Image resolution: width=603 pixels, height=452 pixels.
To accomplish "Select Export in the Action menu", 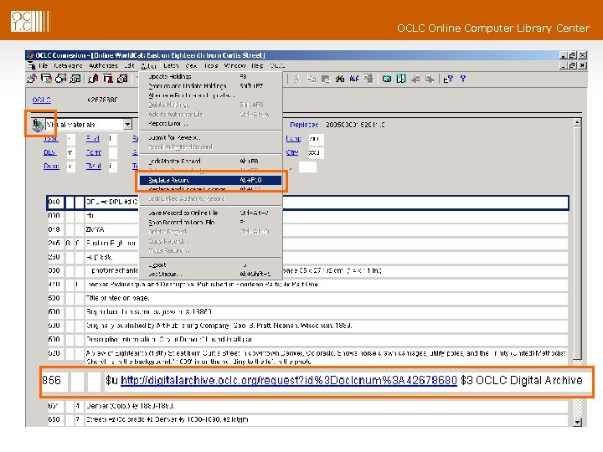I will (210, 265).
